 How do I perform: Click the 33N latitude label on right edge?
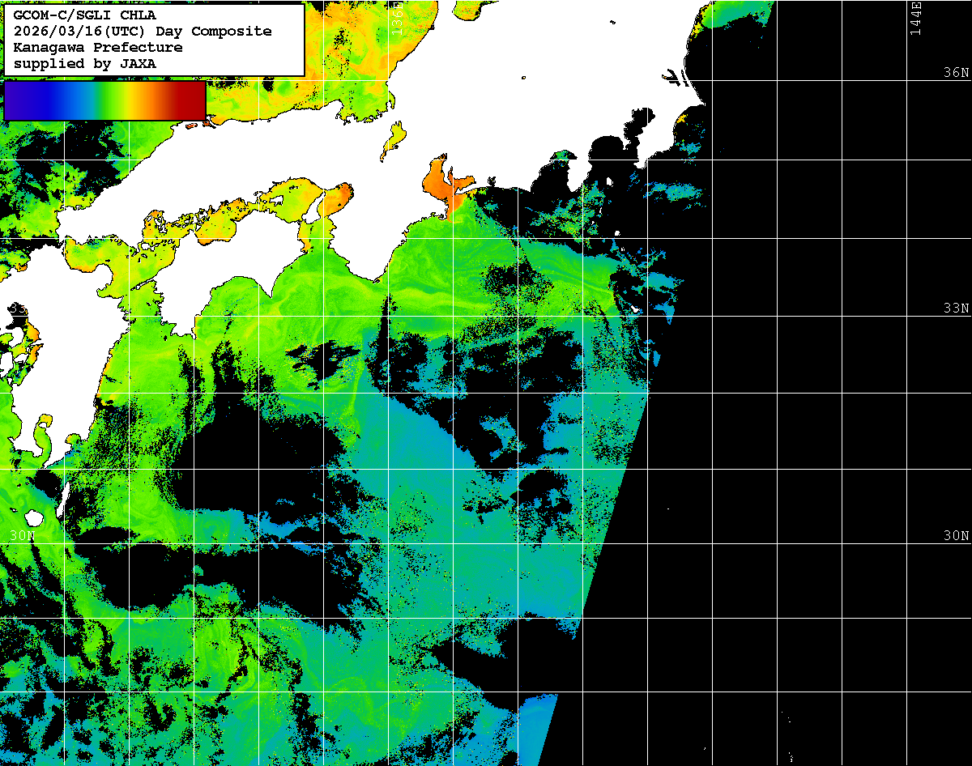(956, 309)
